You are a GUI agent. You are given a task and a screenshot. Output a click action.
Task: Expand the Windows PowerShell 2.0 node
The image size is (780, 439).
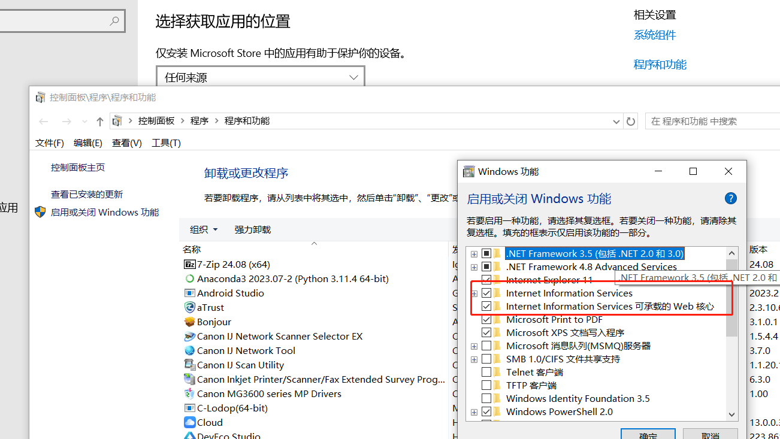[474, 412]
